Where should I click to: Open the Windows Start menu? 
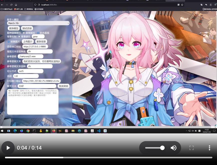click(x=2, y=131)
